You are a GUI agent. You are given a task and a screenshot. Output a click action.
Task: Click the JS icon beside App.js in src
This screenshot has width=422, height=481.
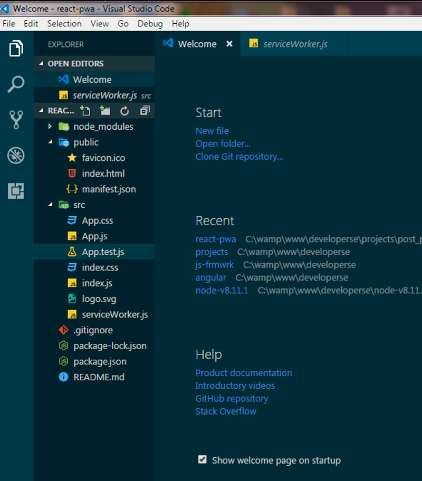point(72,236)
